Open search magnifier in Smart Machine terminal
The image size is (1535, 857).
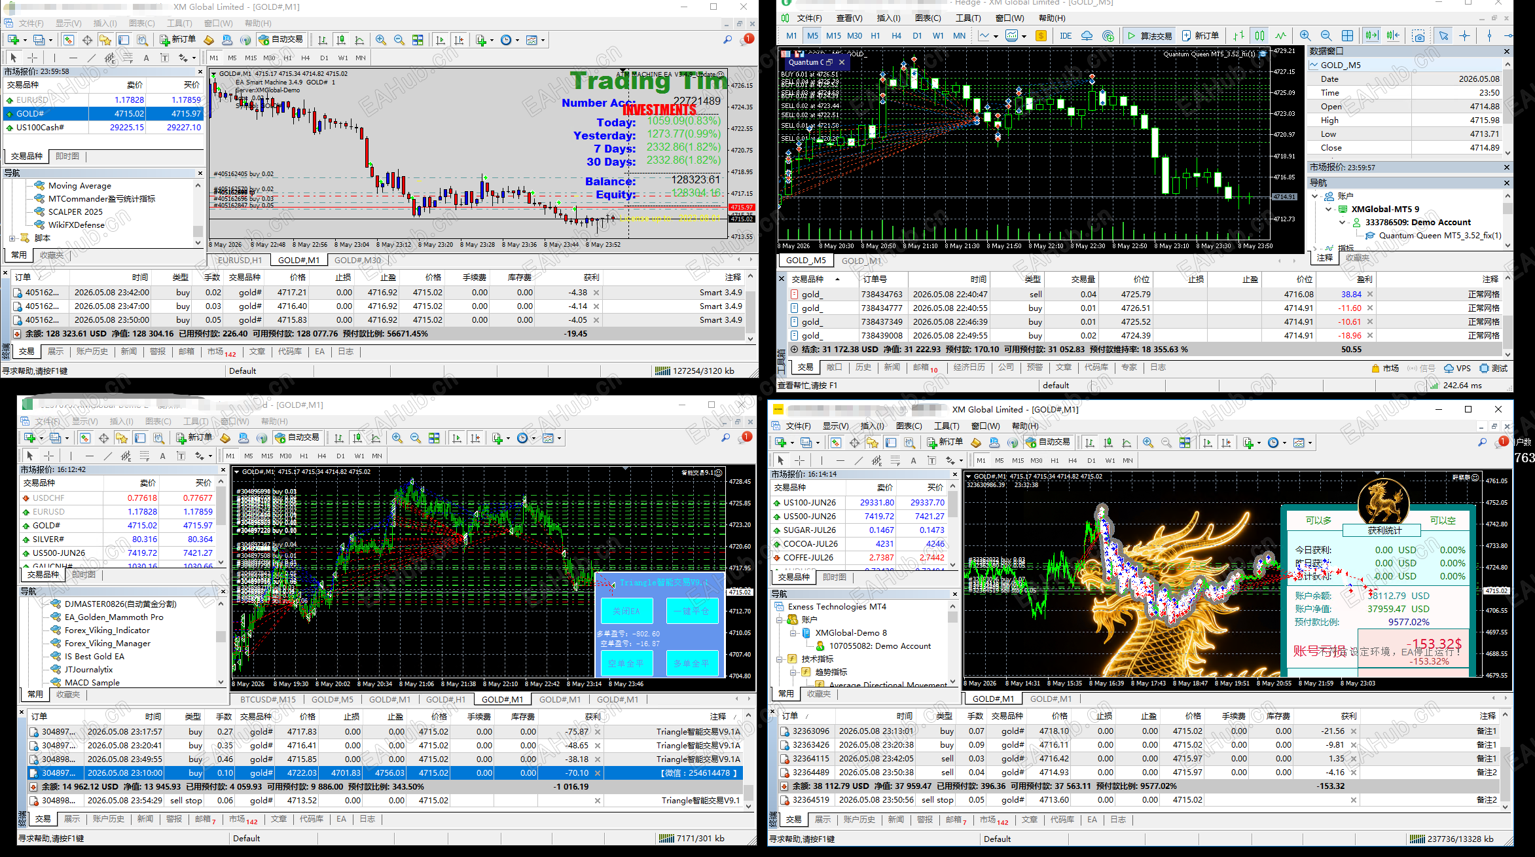(727, 41)
